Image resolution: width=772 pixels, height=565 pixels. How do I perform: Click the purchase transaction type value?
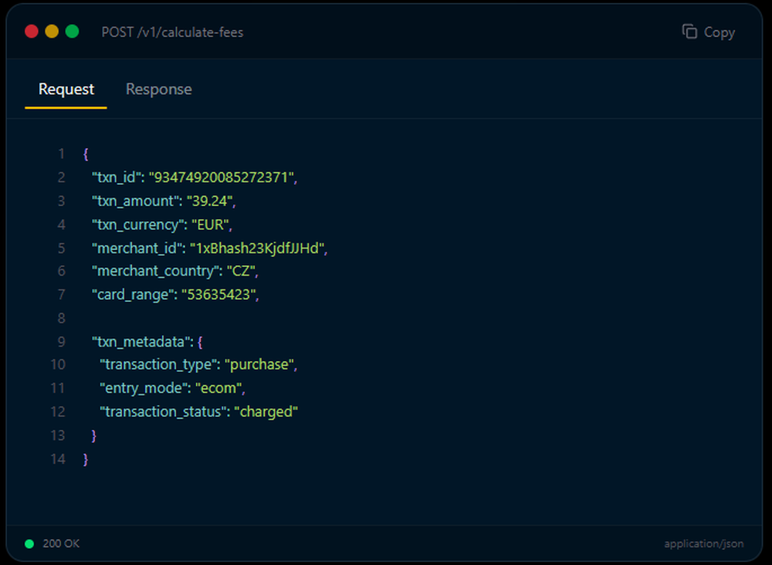point(261,364)
